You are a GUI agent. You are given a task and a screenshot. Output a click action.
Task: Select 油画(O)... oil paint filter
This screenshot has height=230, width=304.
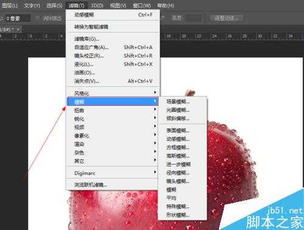pos(113,72)
